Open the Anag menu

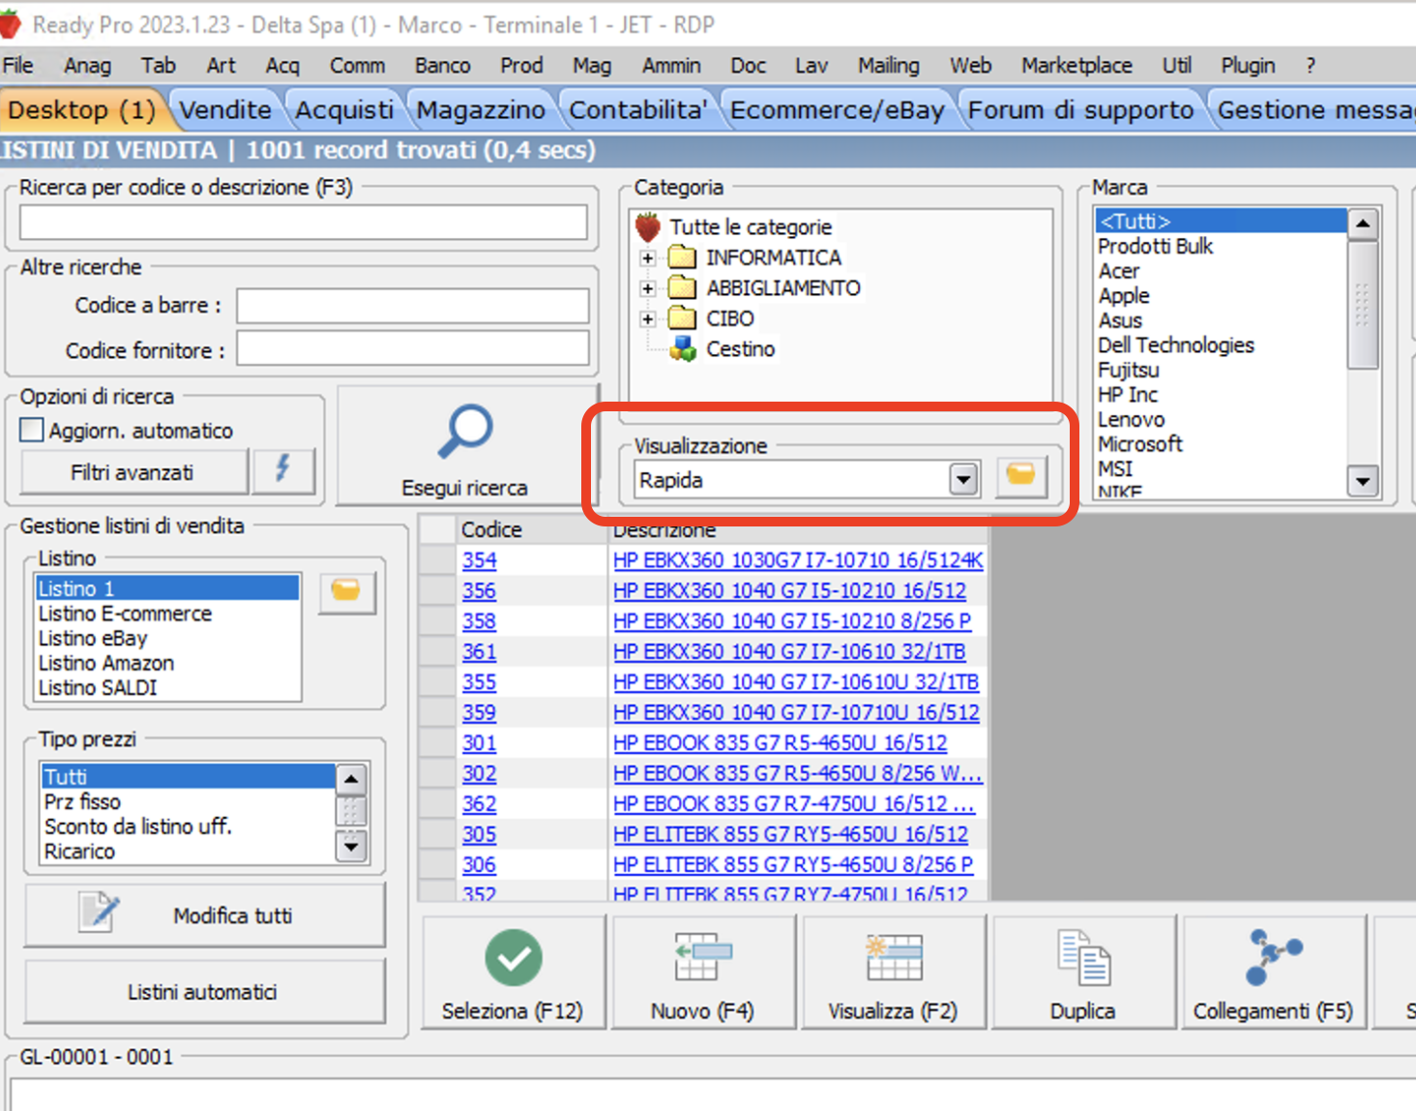point(88,65)
